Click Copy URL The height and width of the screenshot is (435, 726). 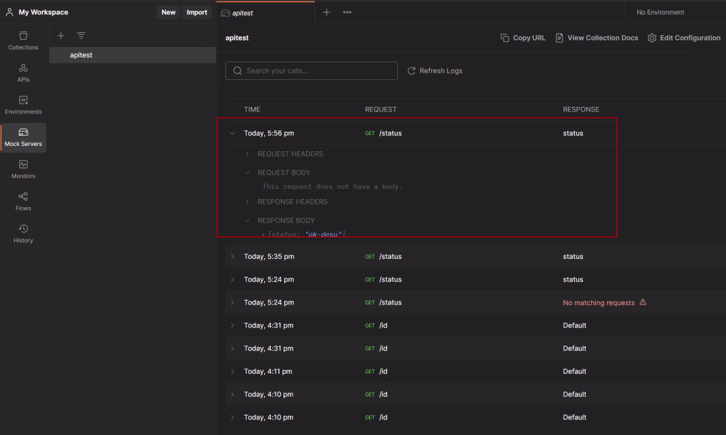click(x=523, y=38)
